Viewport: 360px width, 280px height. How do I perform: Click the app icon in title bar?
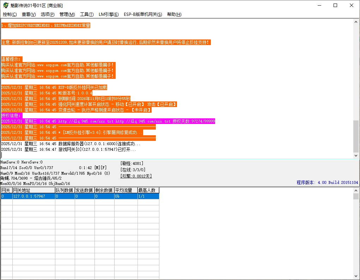(6, 5)
